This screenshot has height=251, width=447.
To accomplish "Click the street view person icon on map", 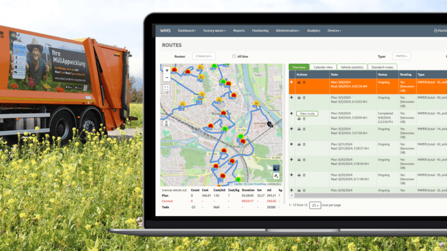I will [x=168, y=123].
